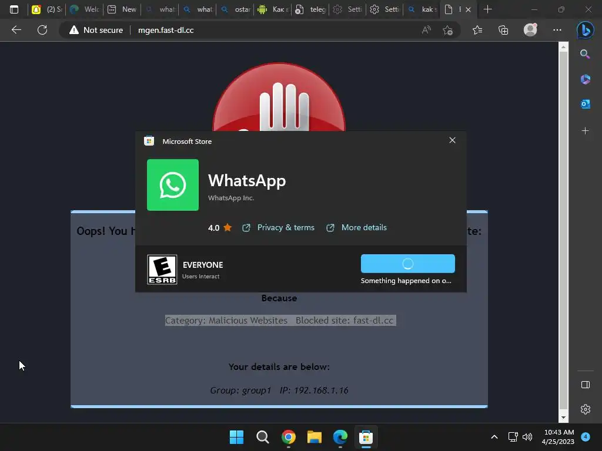Open Bing chat sidebar button
Viewport: 602px width, 451px height.
coord(585,30)
